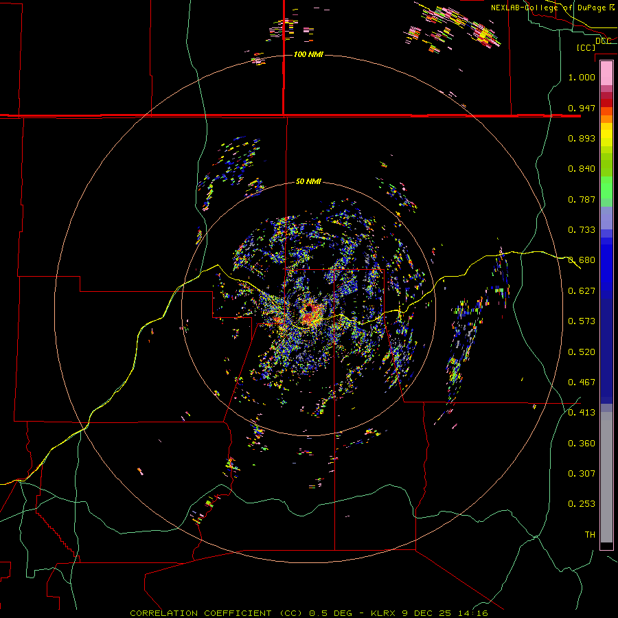Click the 0.253 value on the scale
Viewport: 618px width, 618px height.
[x=582, y=504]
